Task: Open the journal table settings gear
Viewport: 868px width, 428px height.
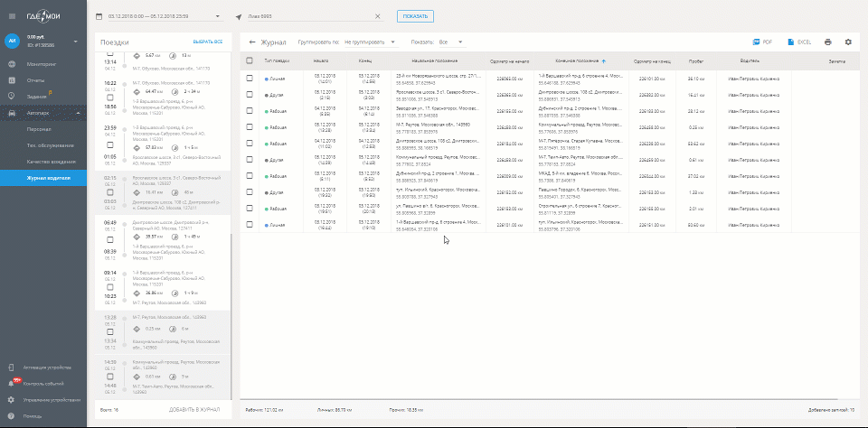Action: click(848, 42)
